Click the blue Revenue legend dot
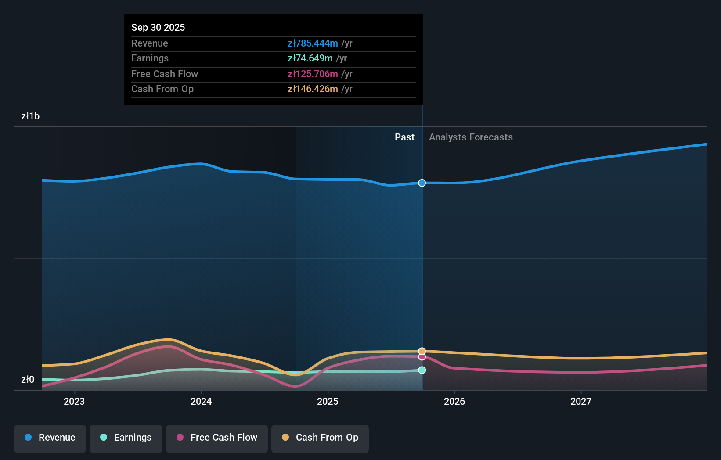The height and width of the screenshot is (460, 721). click(28, 438)
